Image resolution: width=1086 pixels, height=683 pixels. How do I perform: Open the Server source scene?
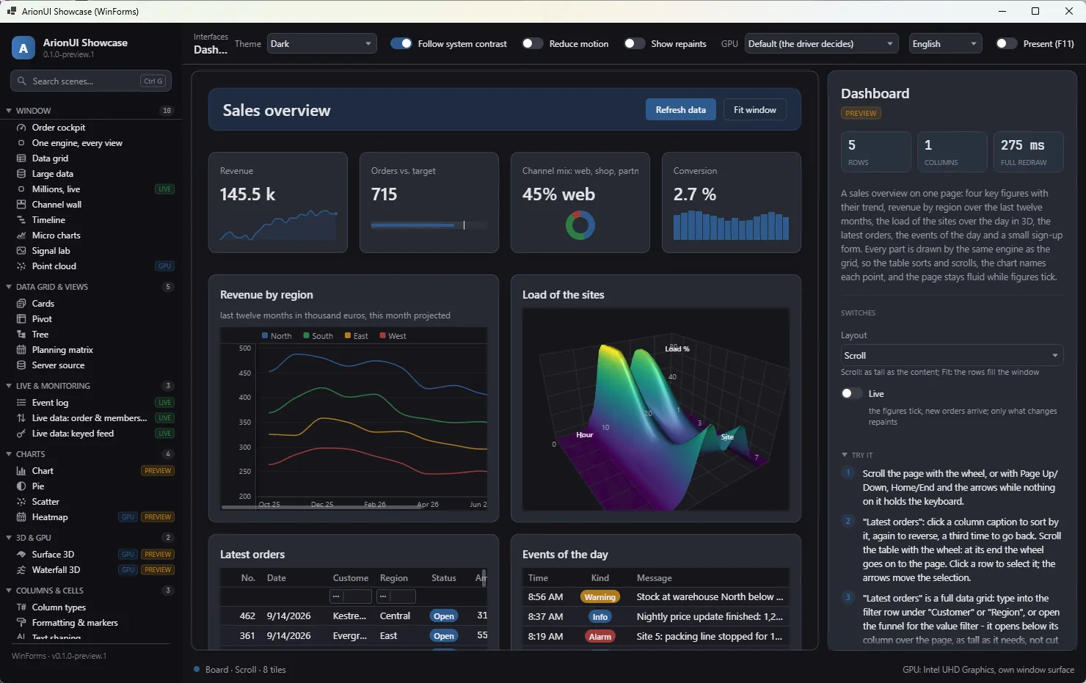tap(58, 365)
